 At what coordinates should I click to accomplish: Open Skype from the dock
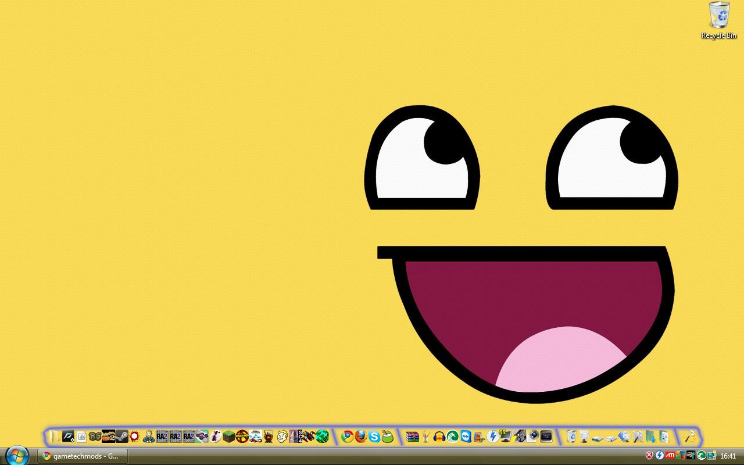click(x=374, y=436)
